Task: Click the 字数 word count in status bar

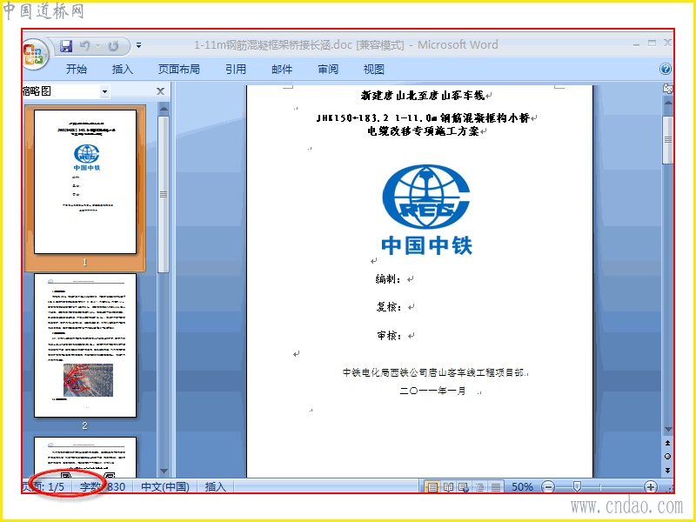Action: (x=103, y=487)
